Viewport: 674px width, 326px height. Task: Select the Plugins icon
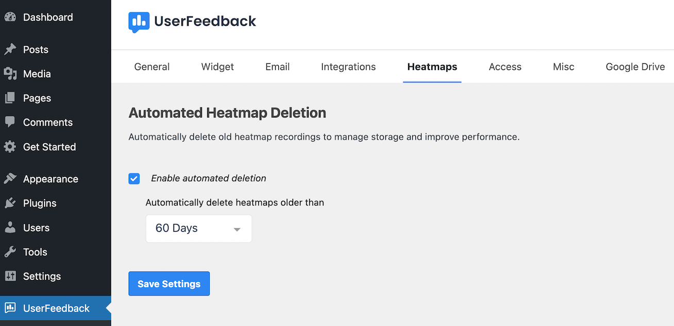[11, 203]
